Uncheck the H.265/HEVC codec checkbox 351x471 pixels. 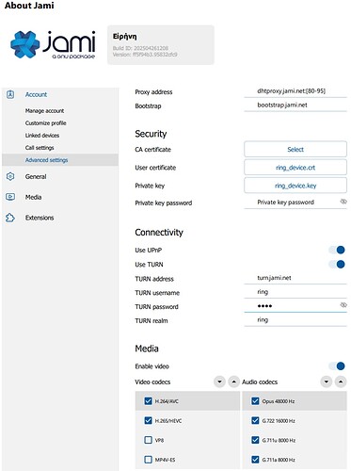[148, 420]
